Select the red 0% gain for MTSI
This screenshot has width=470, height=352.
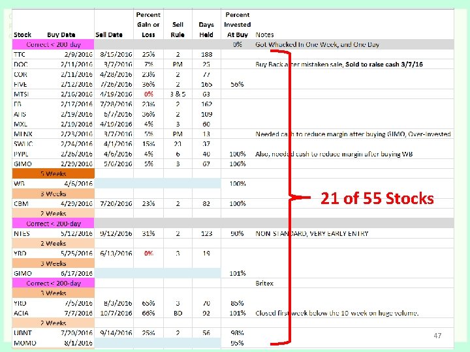[x=148, y=95]
